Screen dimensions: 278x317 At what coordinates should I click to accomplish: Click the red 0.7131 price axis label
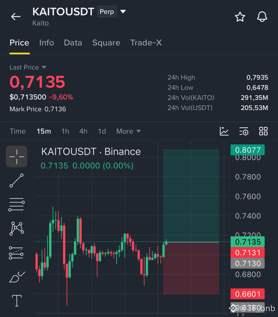pyautogui.click(x=247, y=252)
